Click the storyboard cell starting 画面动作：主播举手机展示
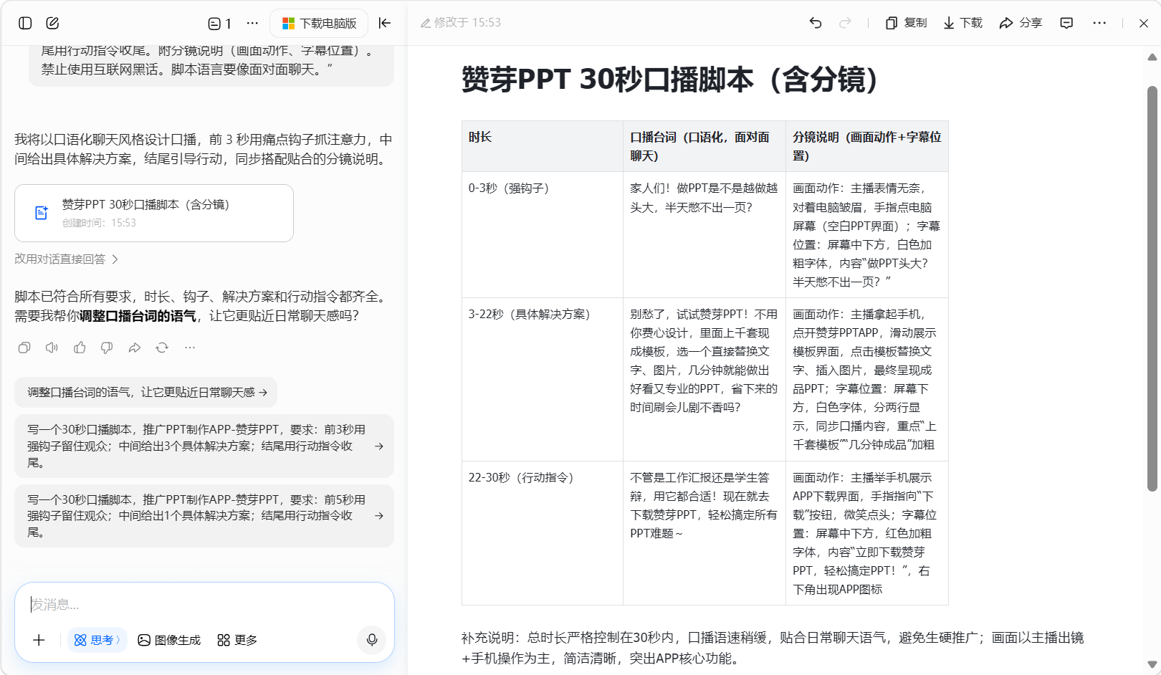 (x=867, y=533)
